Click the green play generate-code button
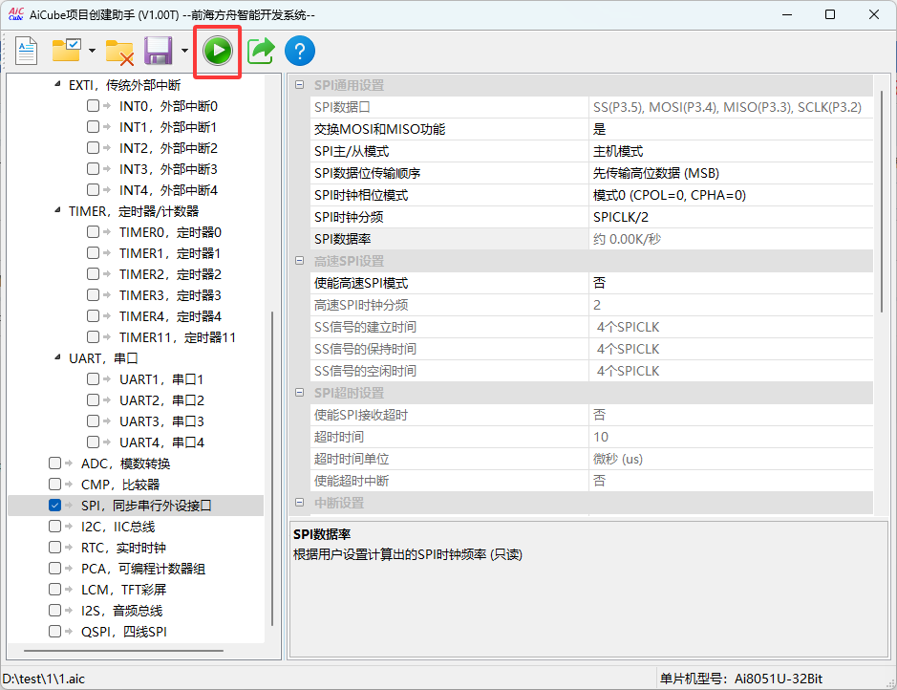 pos(218,51)
